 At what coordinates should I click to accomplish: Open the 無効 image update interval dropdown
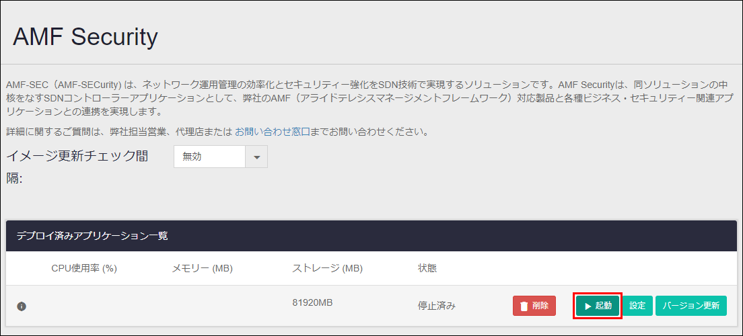(220, 157)
